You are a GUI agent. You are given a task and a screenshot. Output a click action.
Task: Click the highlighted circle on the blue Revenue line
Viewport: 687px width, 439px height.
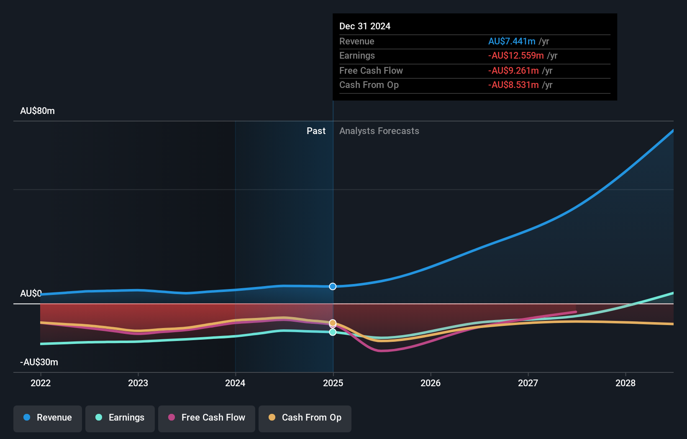(x=333, y=287)
